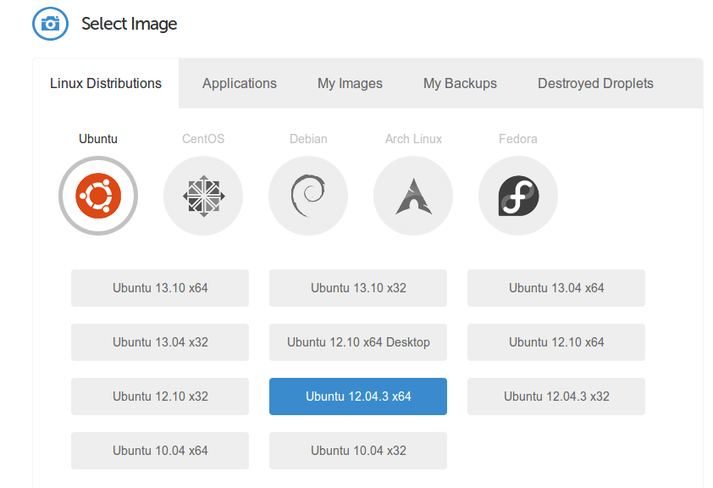Click the Select Image heading

tap(130, 24)
